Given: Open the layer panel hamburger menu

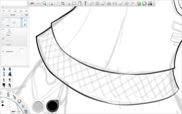Looking at the screenshot, I should pos(26,11).
